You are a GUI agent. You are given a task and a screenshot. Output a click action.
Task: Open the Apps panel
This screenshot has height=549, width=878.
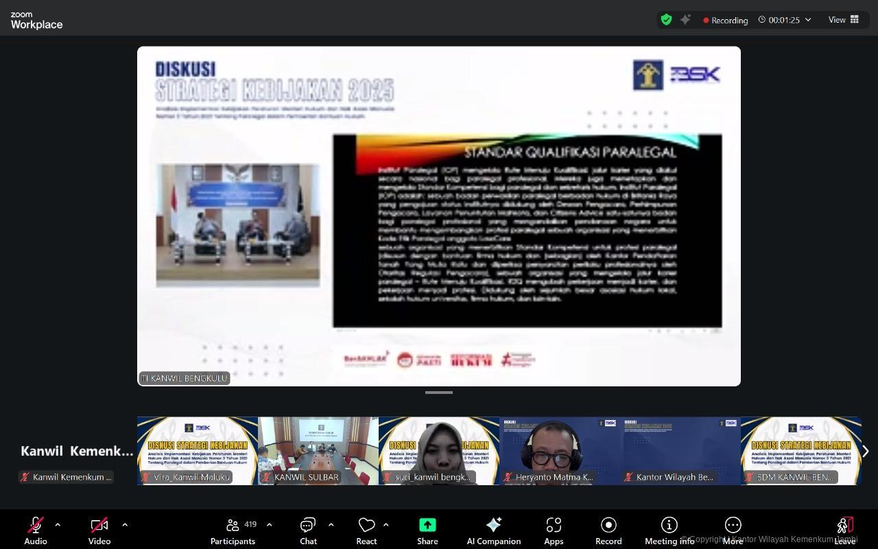coord(554,530)
